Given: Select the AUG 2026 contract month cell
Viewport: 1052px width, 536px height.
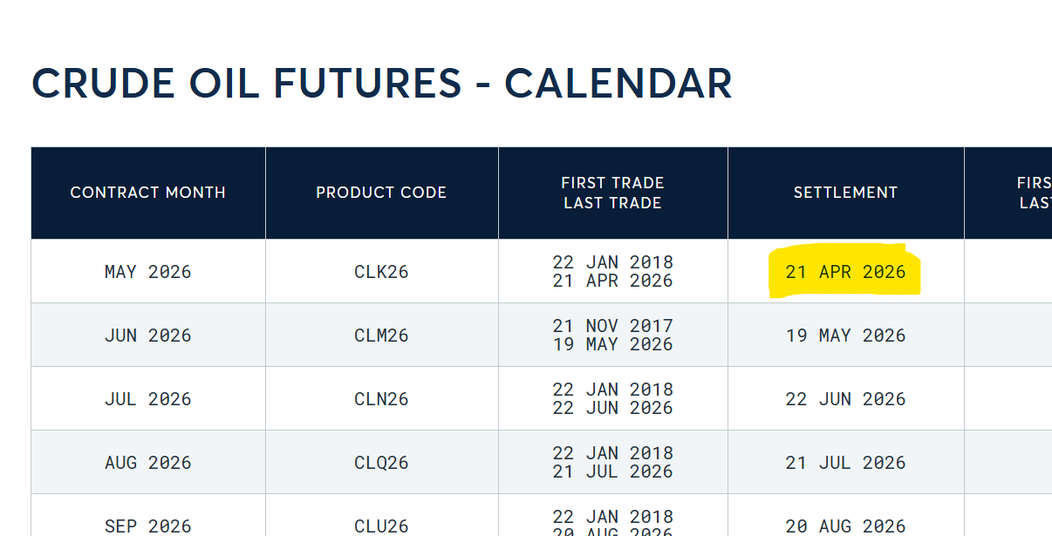Looking at the screenshot, I should pyautogui.click(x=147, y=463).
